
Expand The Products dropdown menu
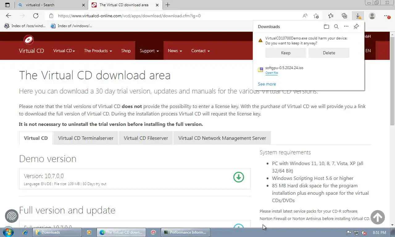tap(98, 51)
